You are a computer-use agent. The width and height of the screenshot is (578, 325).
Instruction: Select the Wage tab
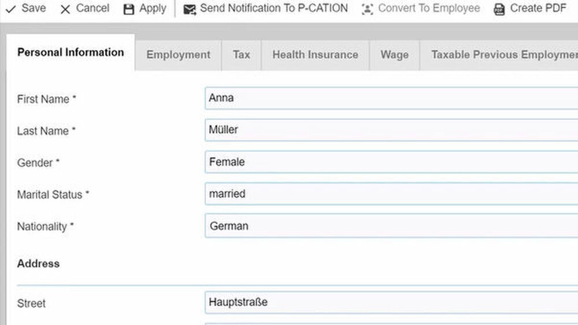(x=394, y=55)
